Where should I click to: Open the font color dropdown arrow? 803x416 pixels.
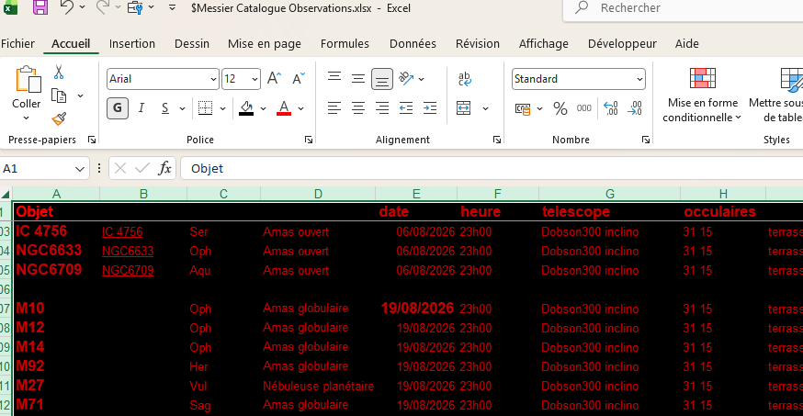(x=300, y=108)
